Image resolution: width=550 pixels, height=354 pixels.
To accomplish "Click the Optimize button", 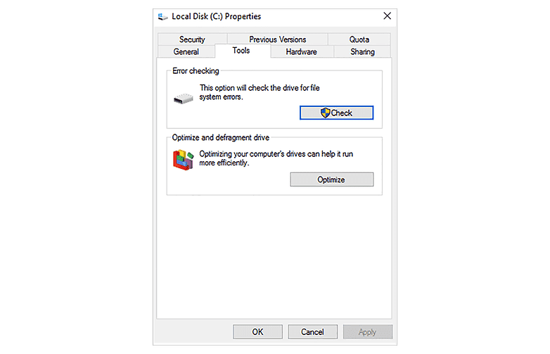I will [332, 179].
